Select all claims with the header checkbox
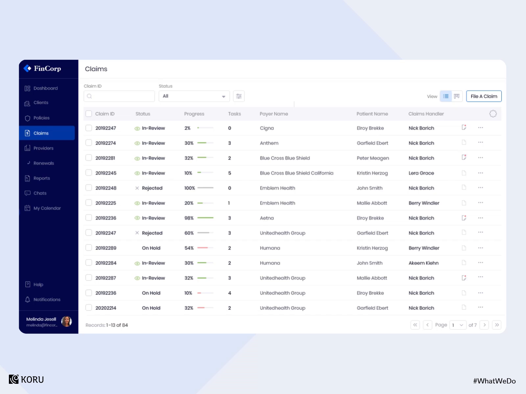 click(x=89, y=114)
